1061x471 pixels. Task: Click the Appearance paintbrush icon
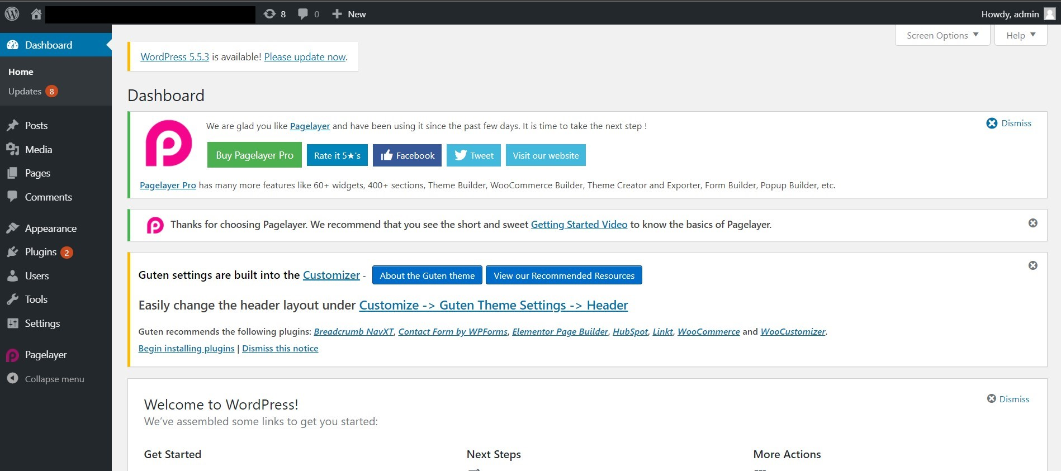pyautogui.click(x=12, y=228)
